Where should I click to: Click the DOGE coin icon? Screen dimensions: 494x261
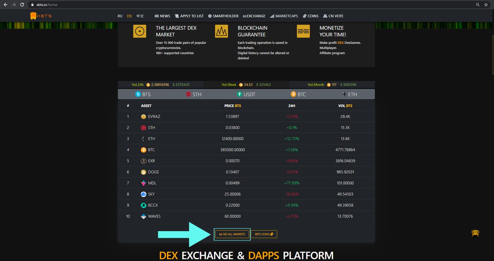[x=143, y=172]
